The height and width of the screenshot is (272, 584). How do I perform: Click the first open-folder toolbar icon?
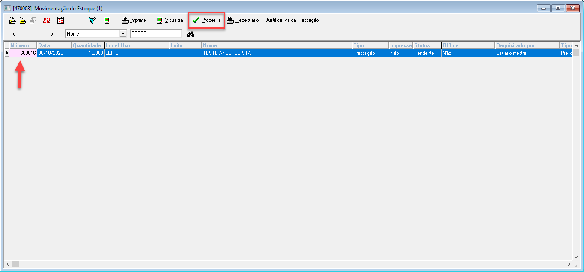pyautogui.click(x=12, y=20)
